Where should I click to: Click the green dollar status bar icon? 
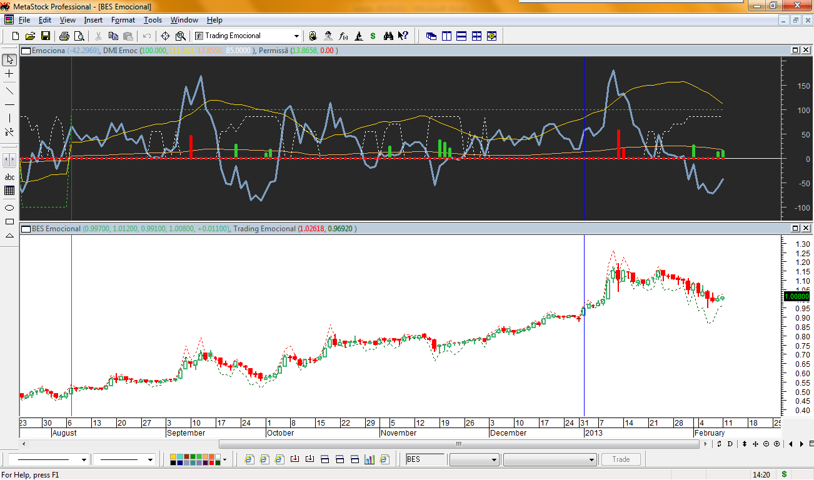pos(784,475)
